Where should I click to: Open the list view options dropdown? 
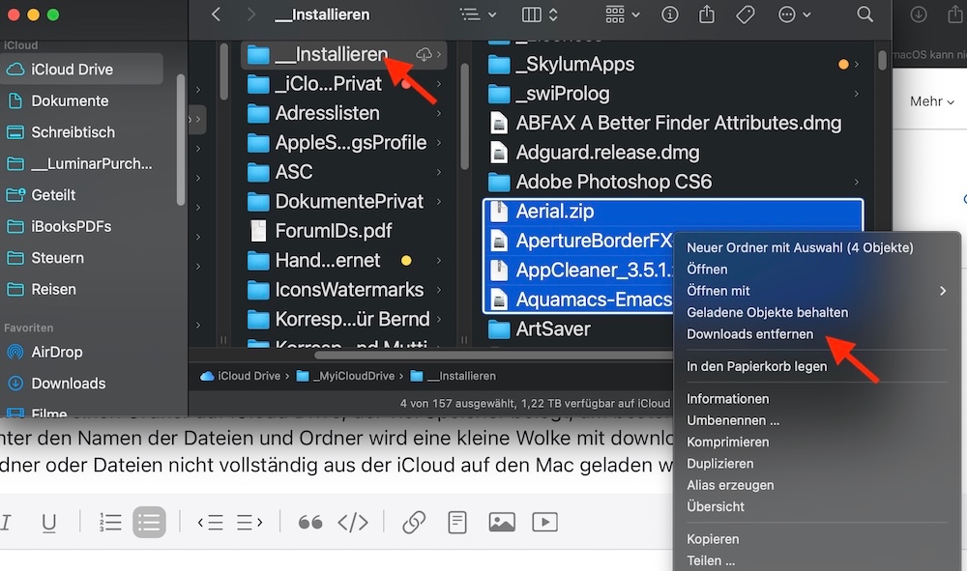pyautogui.click(x=478, y=14)
